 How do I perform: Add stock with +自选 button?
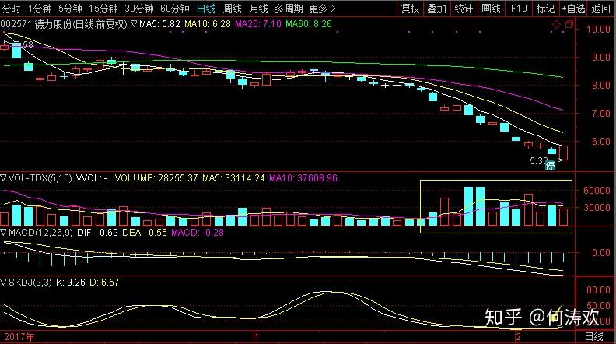click(x=573, y=9)
